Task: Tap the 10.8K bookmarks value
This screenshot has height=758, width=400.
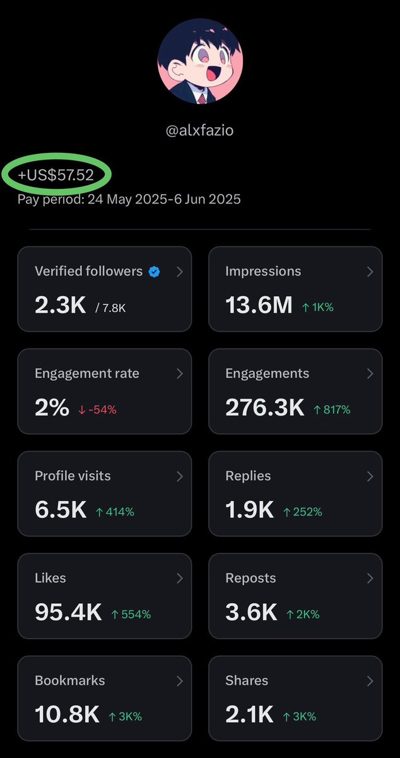Action: pyautogui.click(x=67, y=715)
